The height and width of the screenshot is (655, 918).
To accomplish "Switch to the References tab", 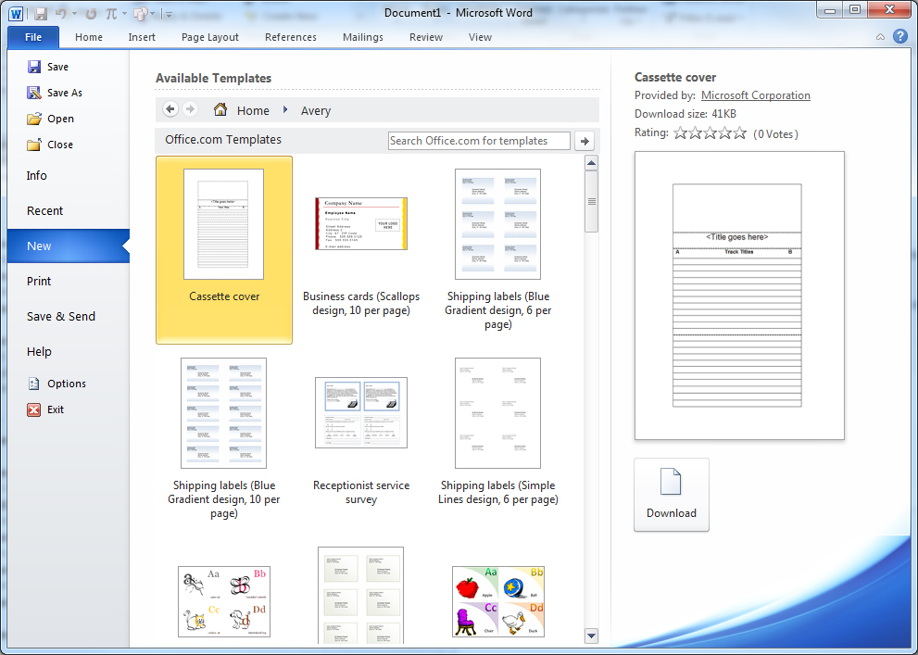I will 290,37.
